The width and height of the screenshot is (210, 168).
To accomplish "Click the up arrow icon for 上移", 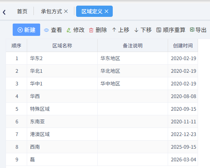I will click(114, 30).
